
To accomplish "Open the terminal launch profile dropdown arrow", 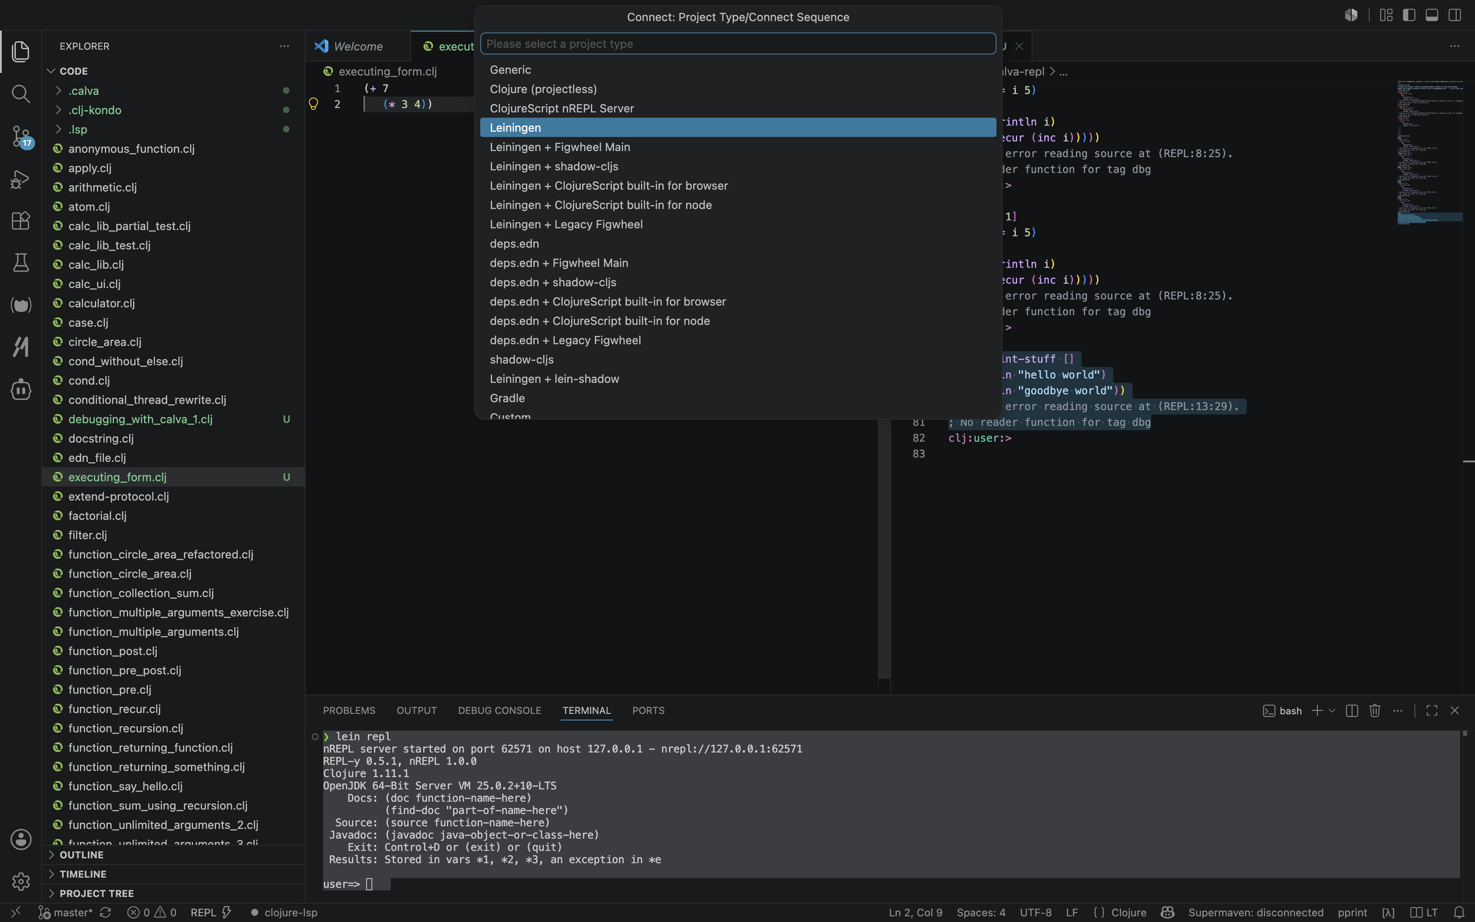I will click(1332, 710).
